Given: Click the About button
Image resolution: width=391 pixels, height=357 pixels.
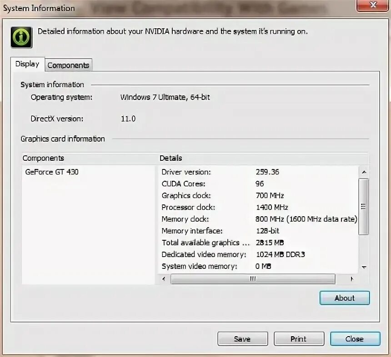Looking at the screenshot, I should coord(344,297).
